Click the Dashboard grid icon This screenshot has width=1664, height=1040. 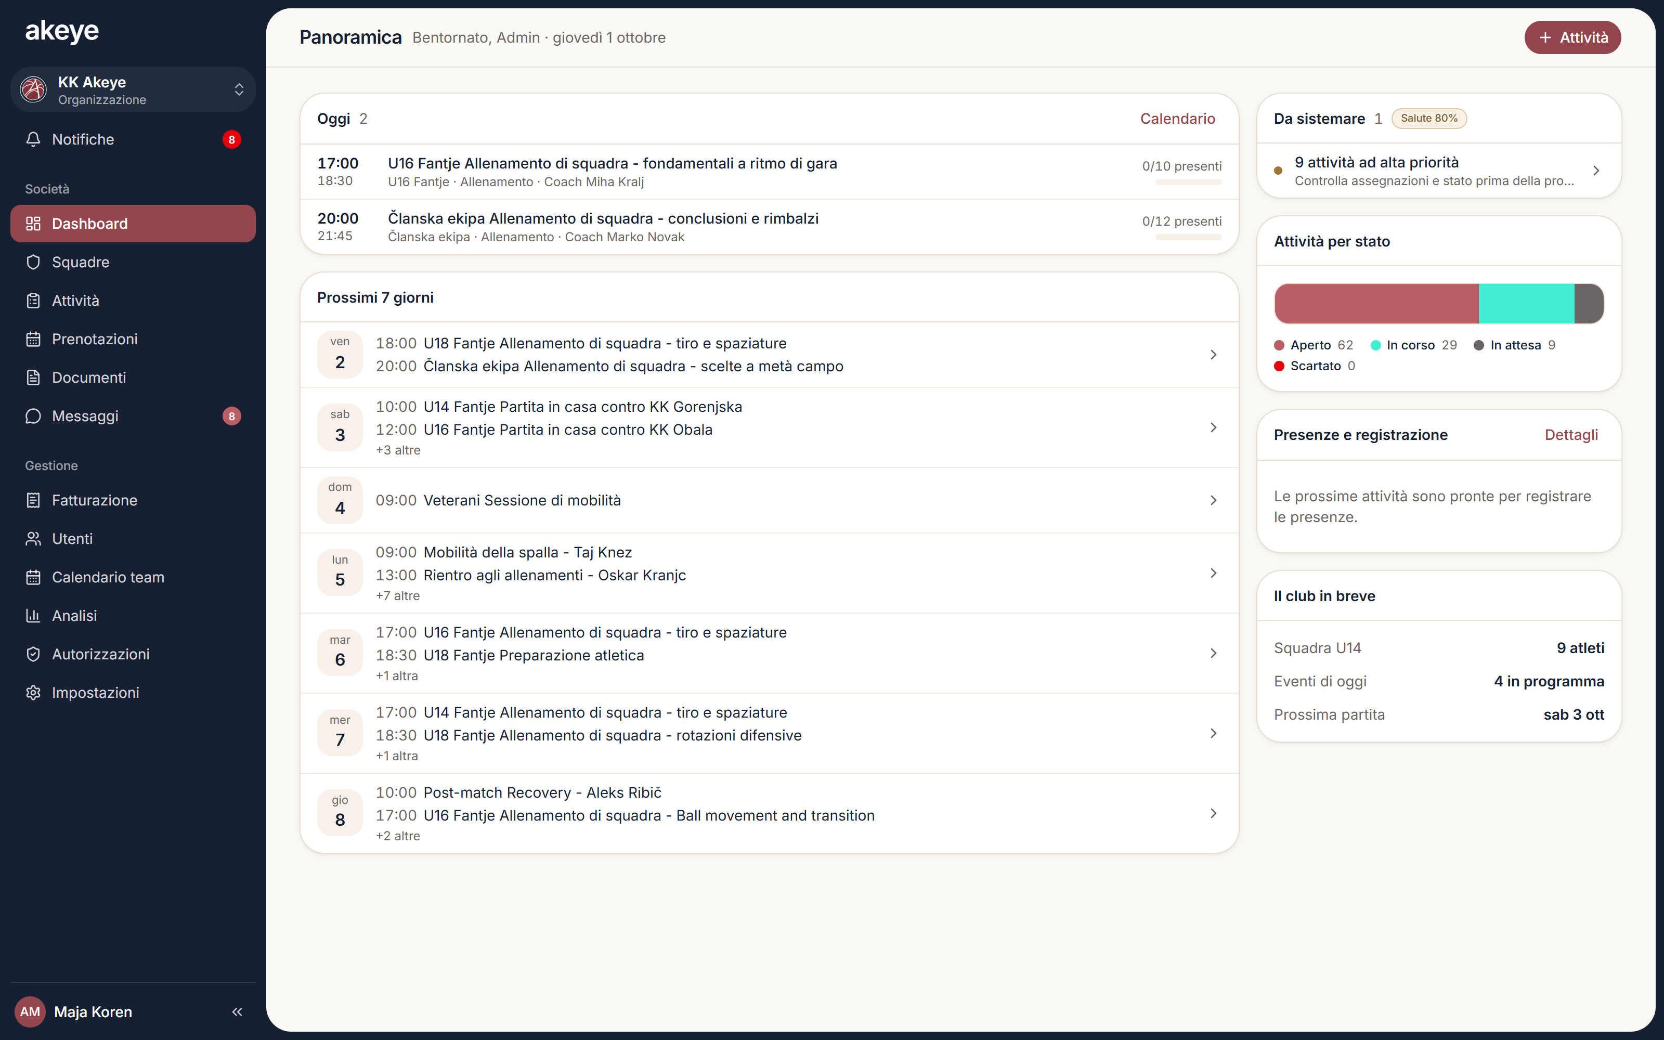click(x=33, y=224)
